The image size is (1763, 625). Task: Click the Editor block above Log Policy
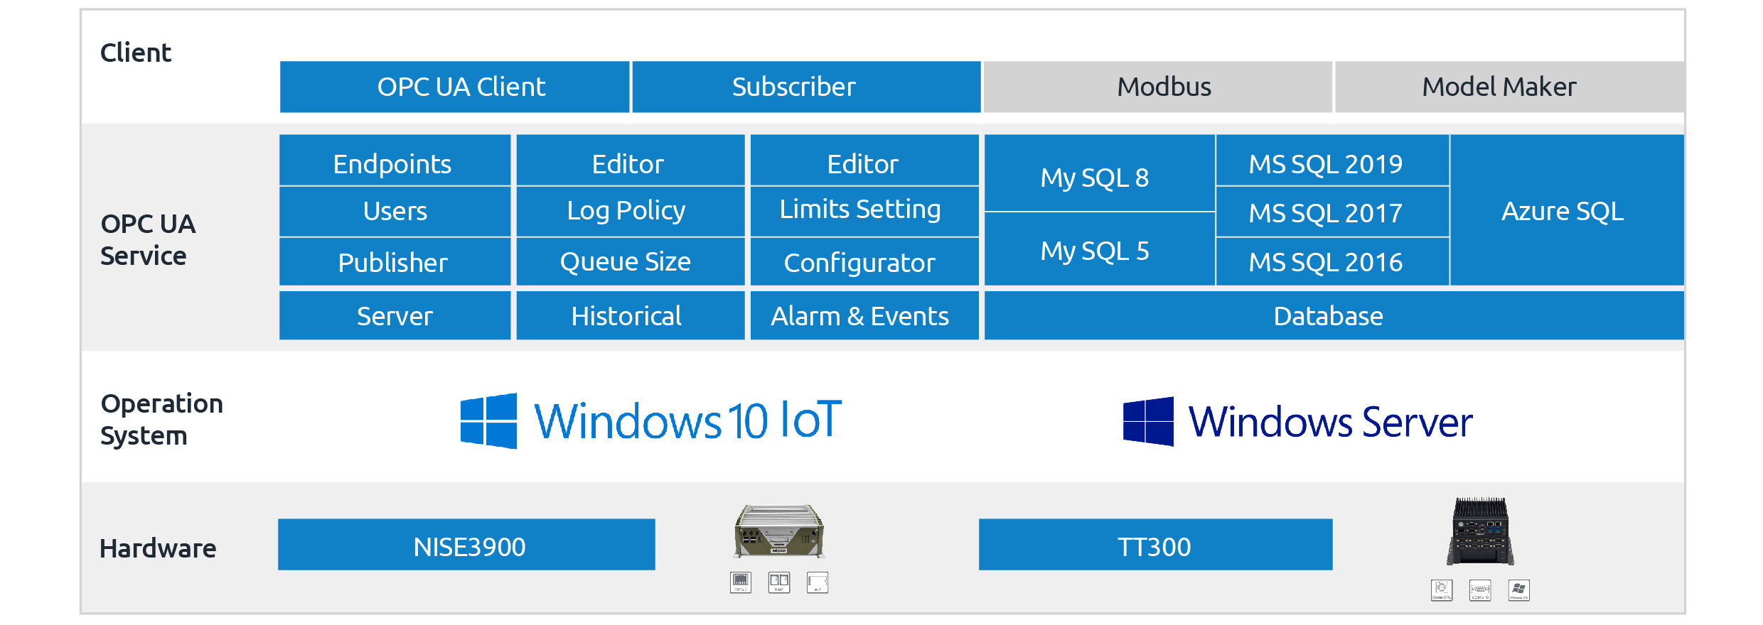click(631, 161)
